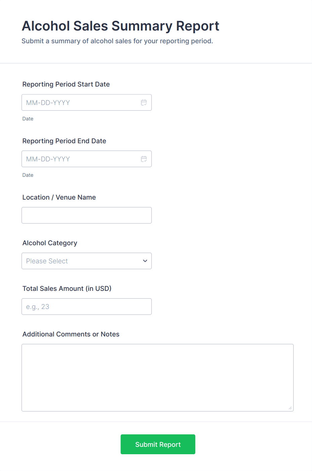Focus the Additional Comments or Notes textarea
Image resolution: width=312 pixels, height=471 pixels.
point(157,377)
